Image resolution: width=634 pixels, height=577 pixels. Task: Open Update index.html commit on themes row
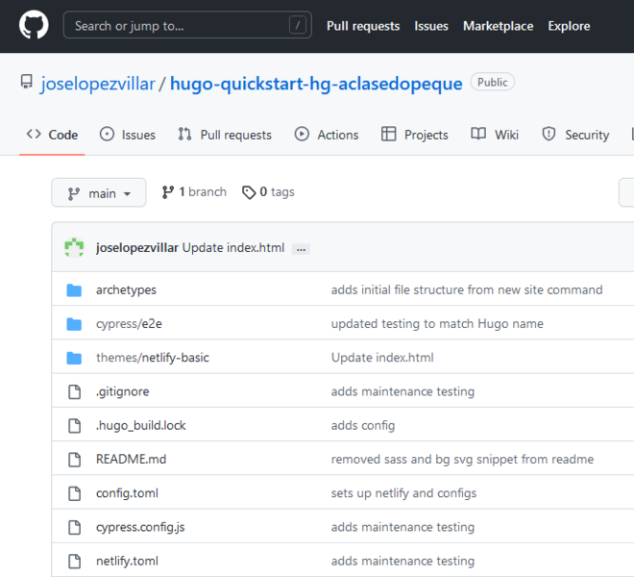[382, 358]
